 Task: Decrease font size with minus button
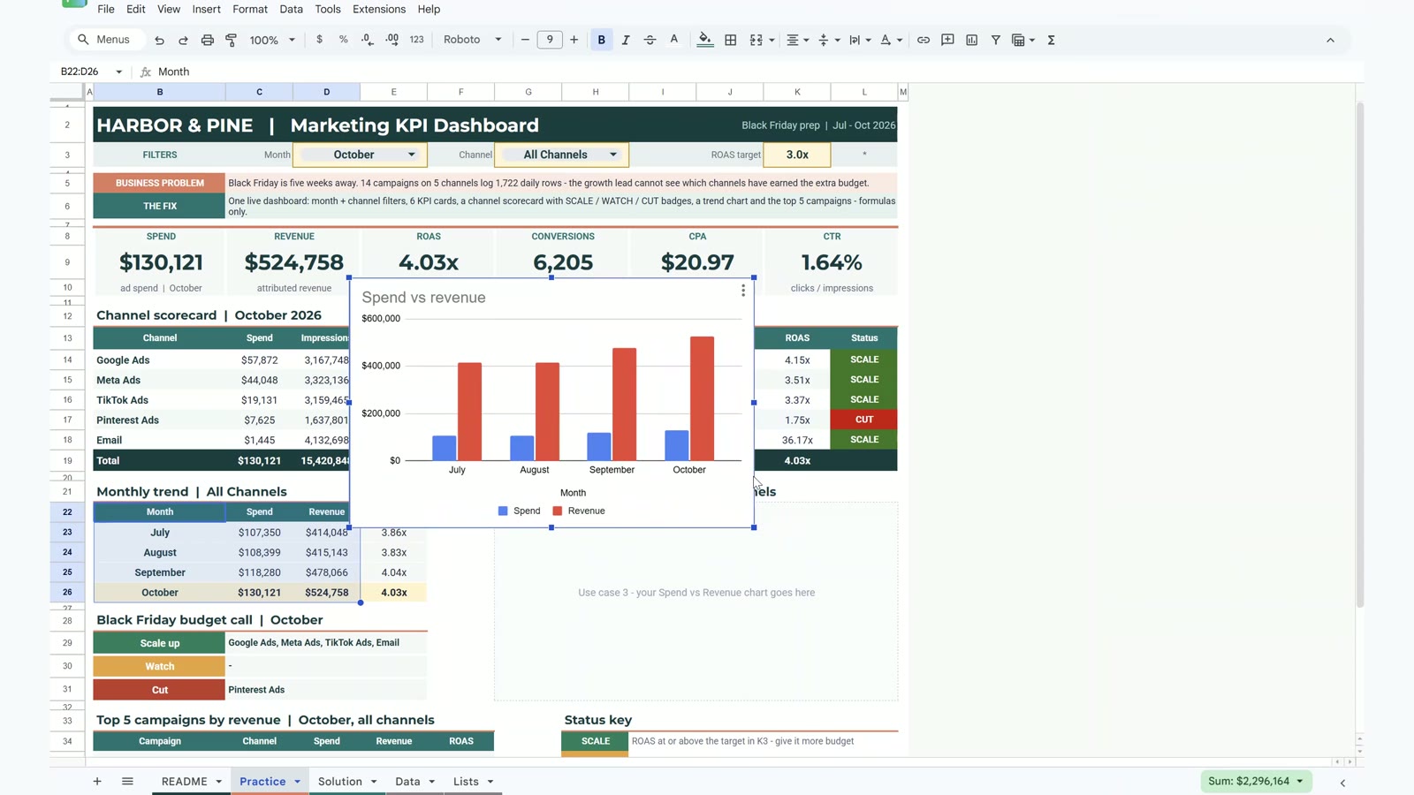tap(525, 40)
